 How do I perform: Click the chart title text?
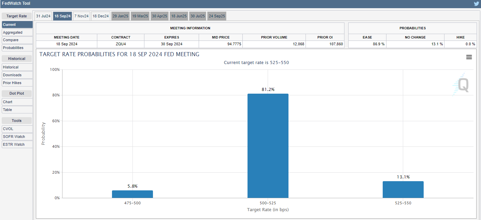pos(119,54)
